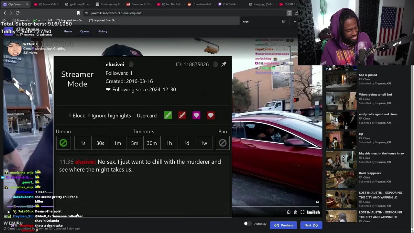Click the address bar URL field
This screenshot has width=414, height=233.
[x=184, y=13]
